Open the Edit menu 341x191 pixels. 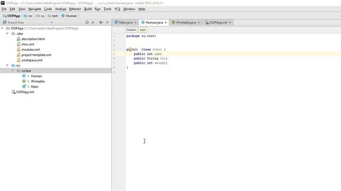pos(12,9)
